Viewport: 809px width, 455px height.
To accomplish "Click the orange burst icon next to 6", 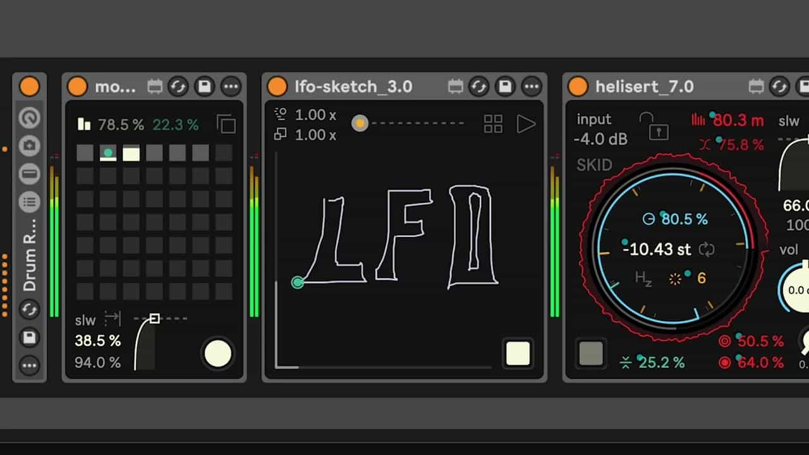I will coord(675,278).
